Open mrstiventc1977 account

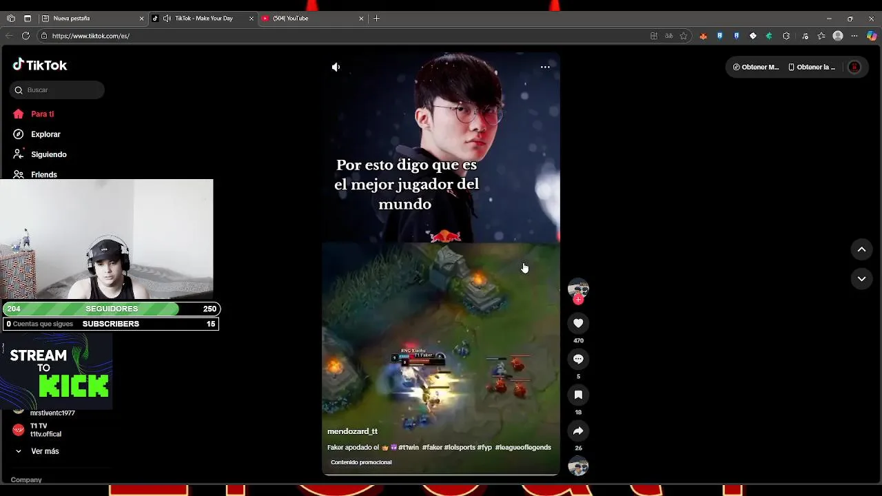[x=52, y=413]
